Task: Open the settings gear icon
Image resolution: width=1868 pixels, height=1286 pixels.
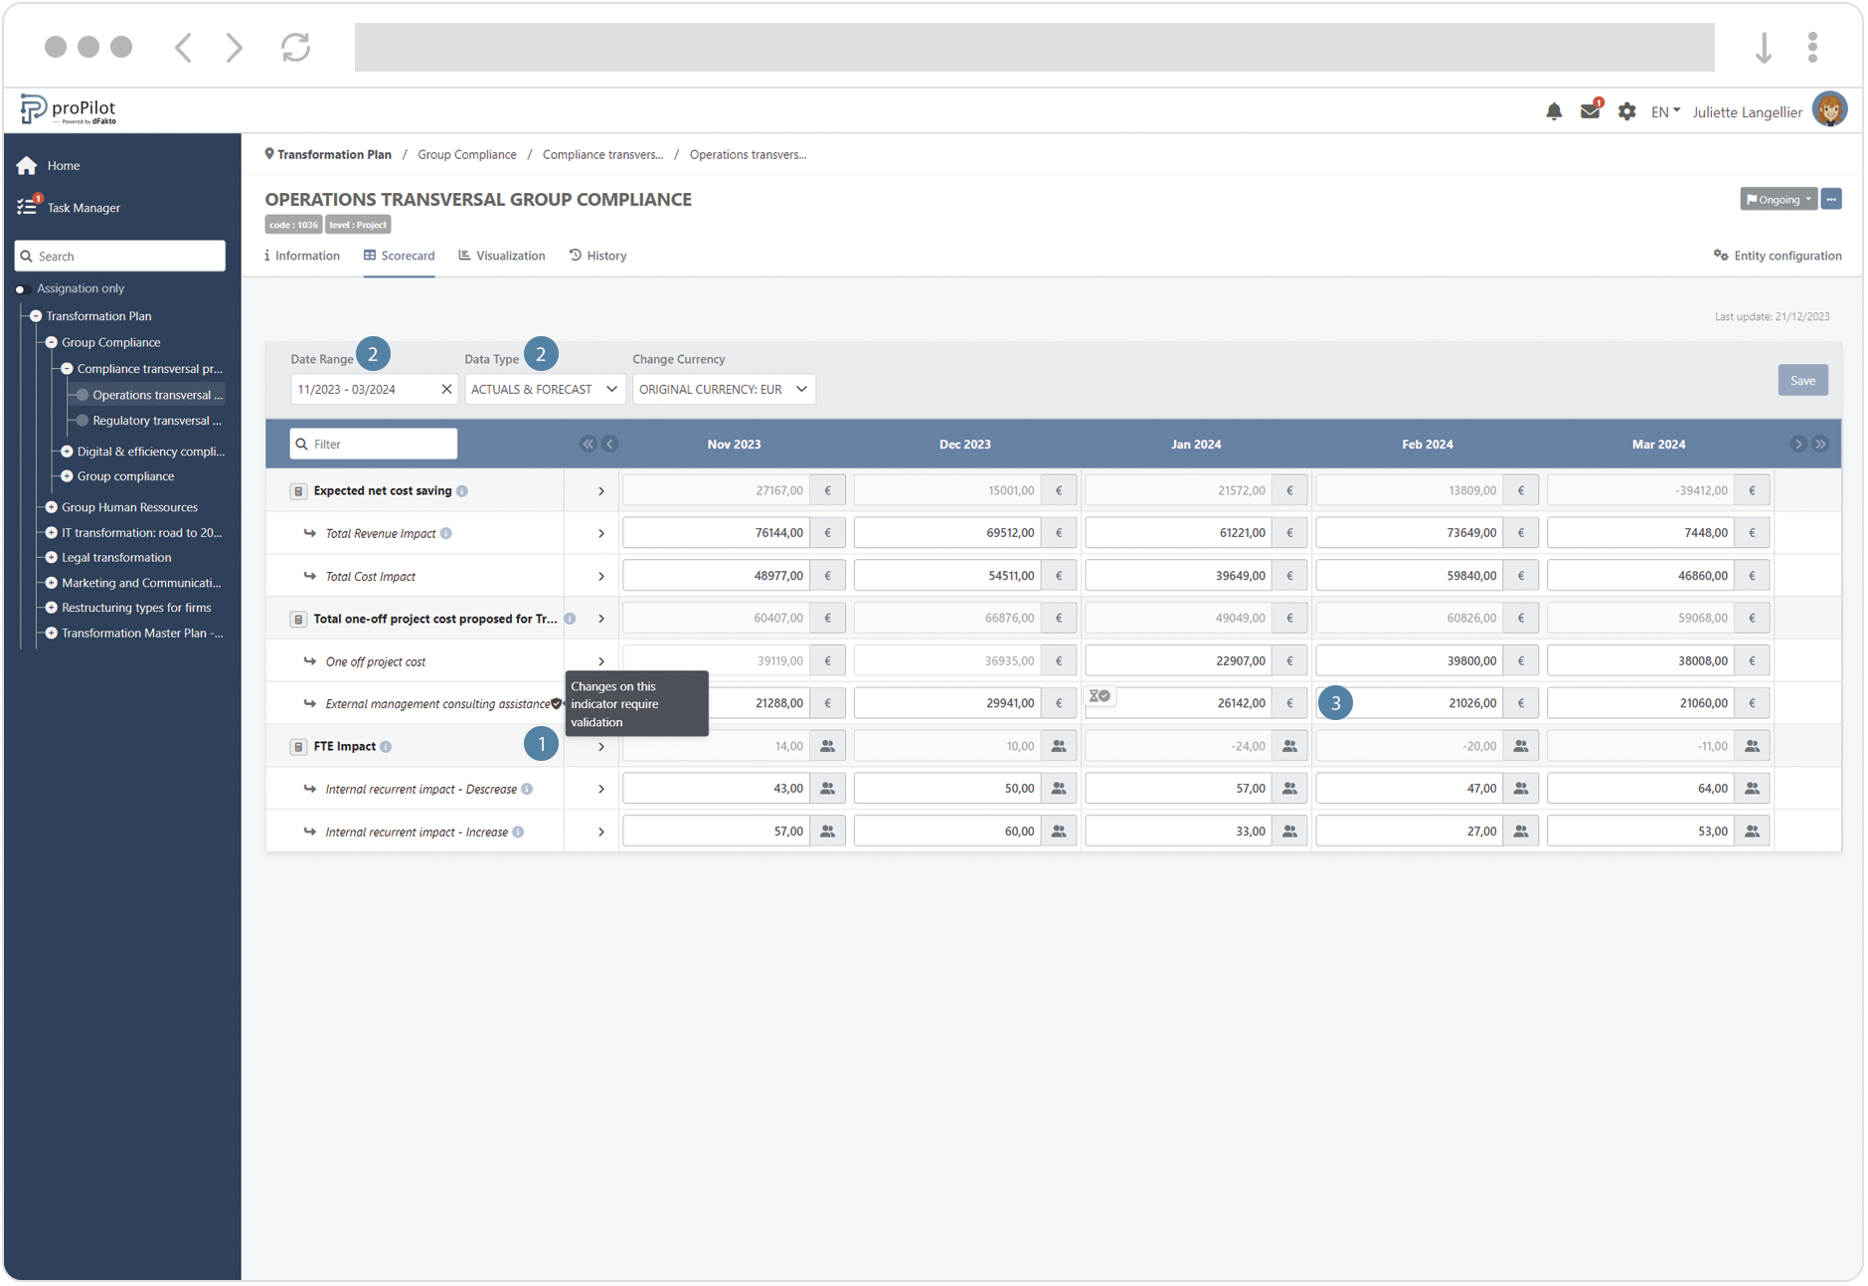Action: click(x=1626, y=111)
